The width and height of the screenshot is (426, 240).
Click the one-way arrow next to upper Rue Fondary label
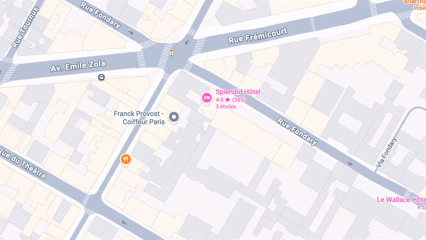coord(131,32)
